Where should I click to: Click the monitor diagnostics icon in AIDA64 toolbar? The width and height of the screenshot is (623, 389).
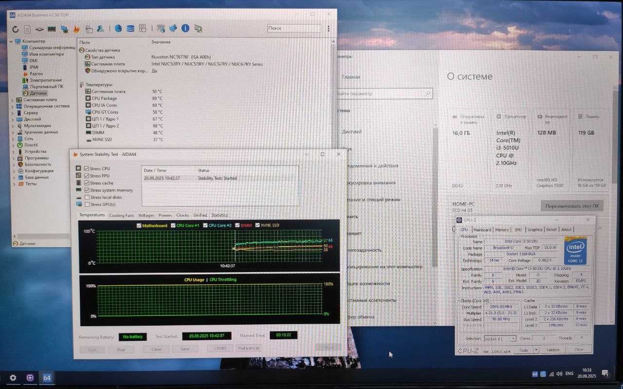click(64, 29)
